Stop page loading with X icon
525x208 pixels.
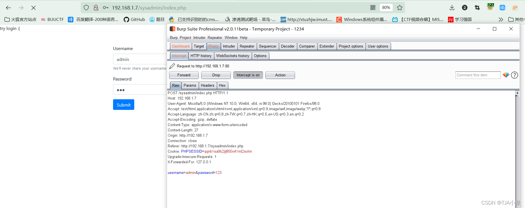pos(33,8)
